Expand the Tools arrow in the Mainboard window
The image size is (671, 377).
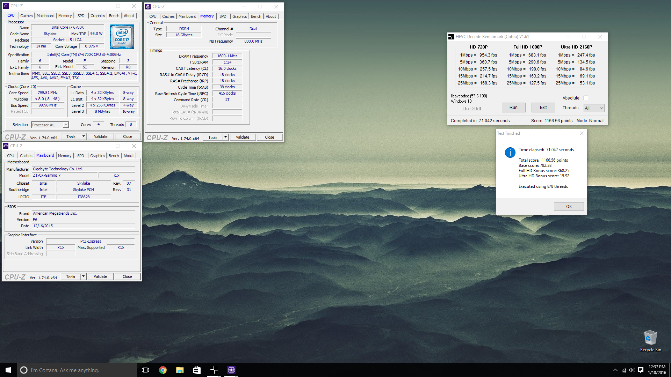tap(83, 276)
